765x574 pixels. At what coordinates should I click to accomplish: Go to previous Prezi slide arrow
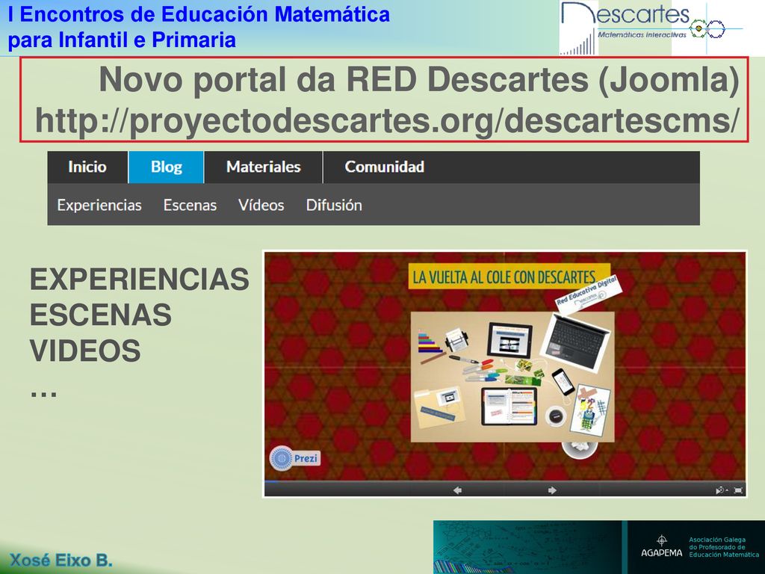pyautogui.click(x=457, y=490)
